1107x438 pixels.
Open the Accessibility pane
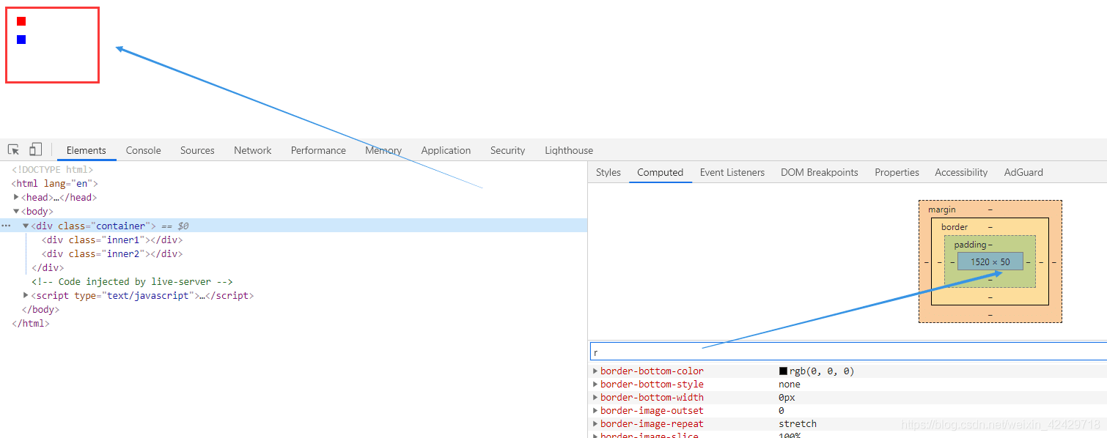coord(961,172)
